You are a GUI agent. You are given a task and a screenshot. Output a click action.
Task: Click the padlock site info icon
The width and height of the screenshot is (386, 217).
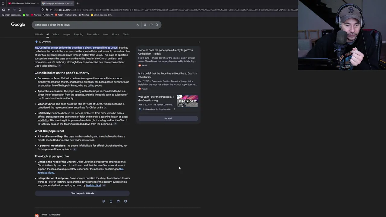47,10
